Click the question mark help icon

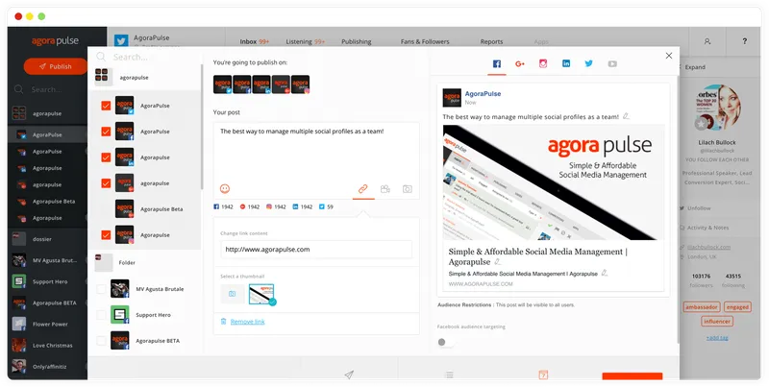(x=744, y=41)
